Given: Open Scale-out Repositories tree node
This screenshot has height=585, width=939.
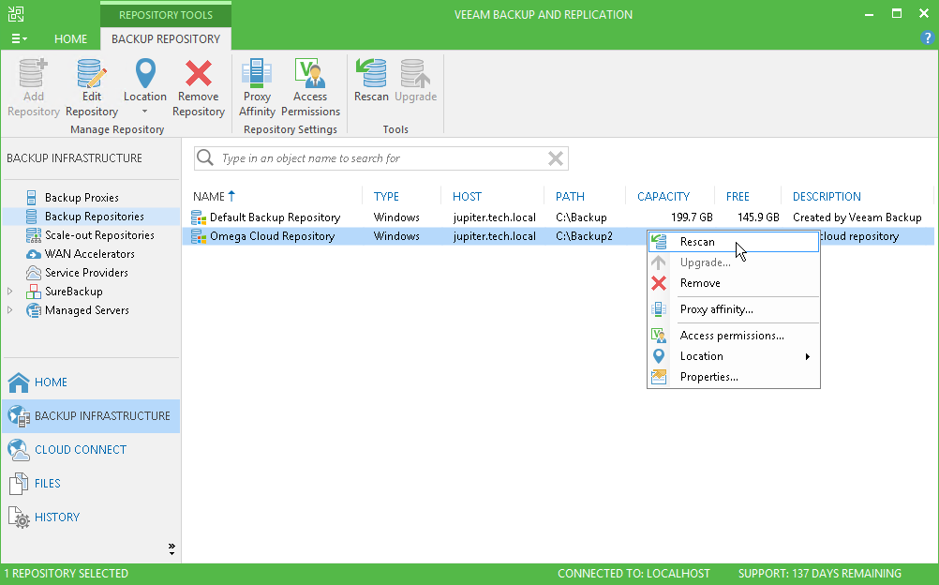Looking at the screenshot, I should point(99,235).
